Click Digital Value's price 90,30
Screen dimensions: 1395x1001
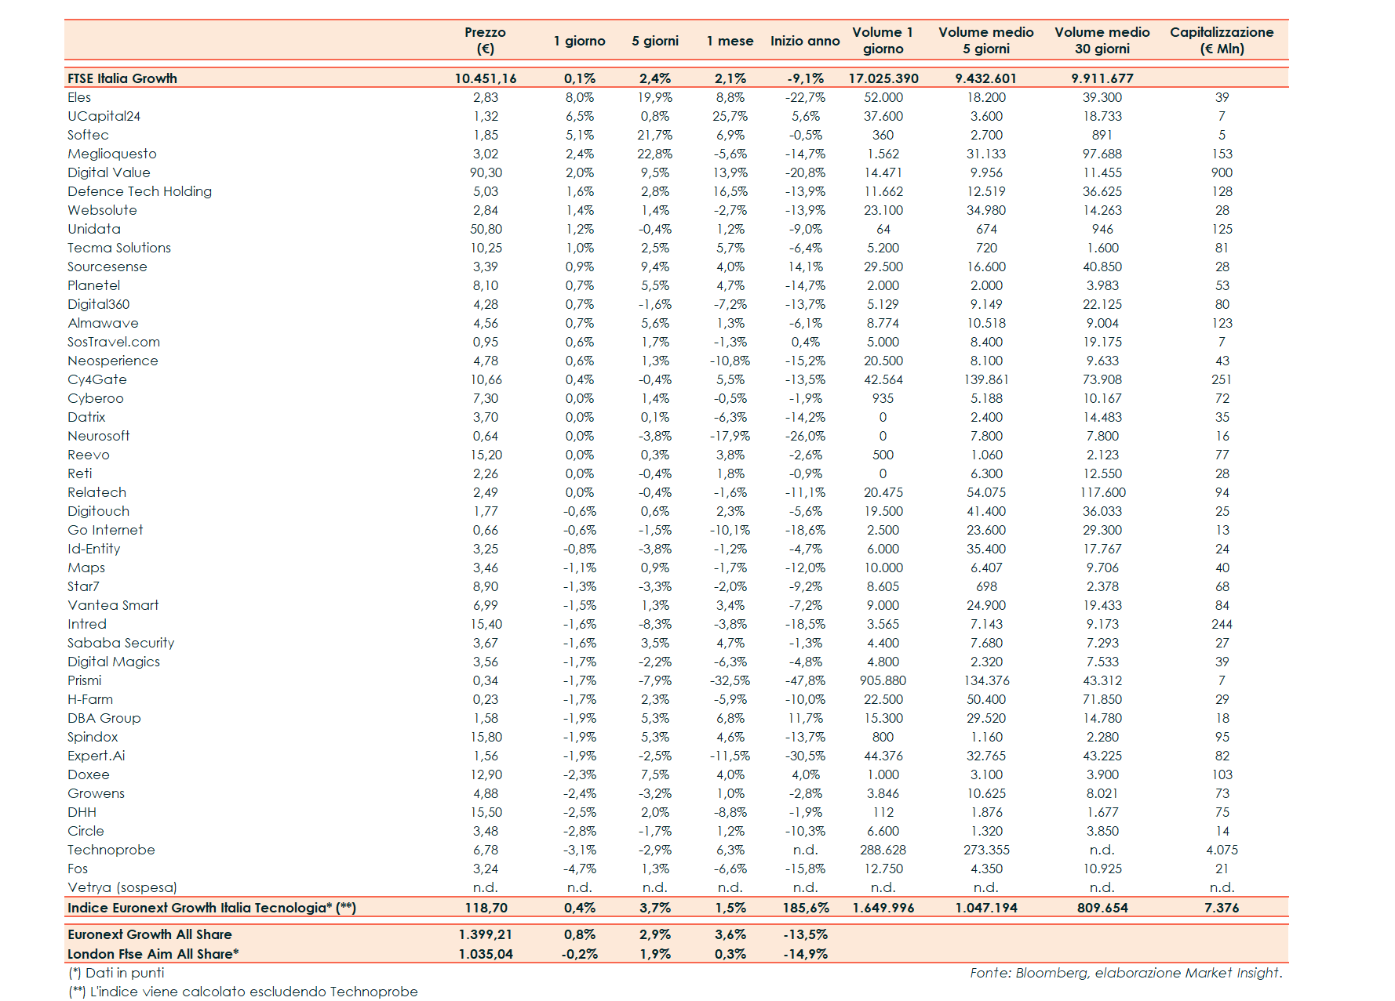point(486,172)
